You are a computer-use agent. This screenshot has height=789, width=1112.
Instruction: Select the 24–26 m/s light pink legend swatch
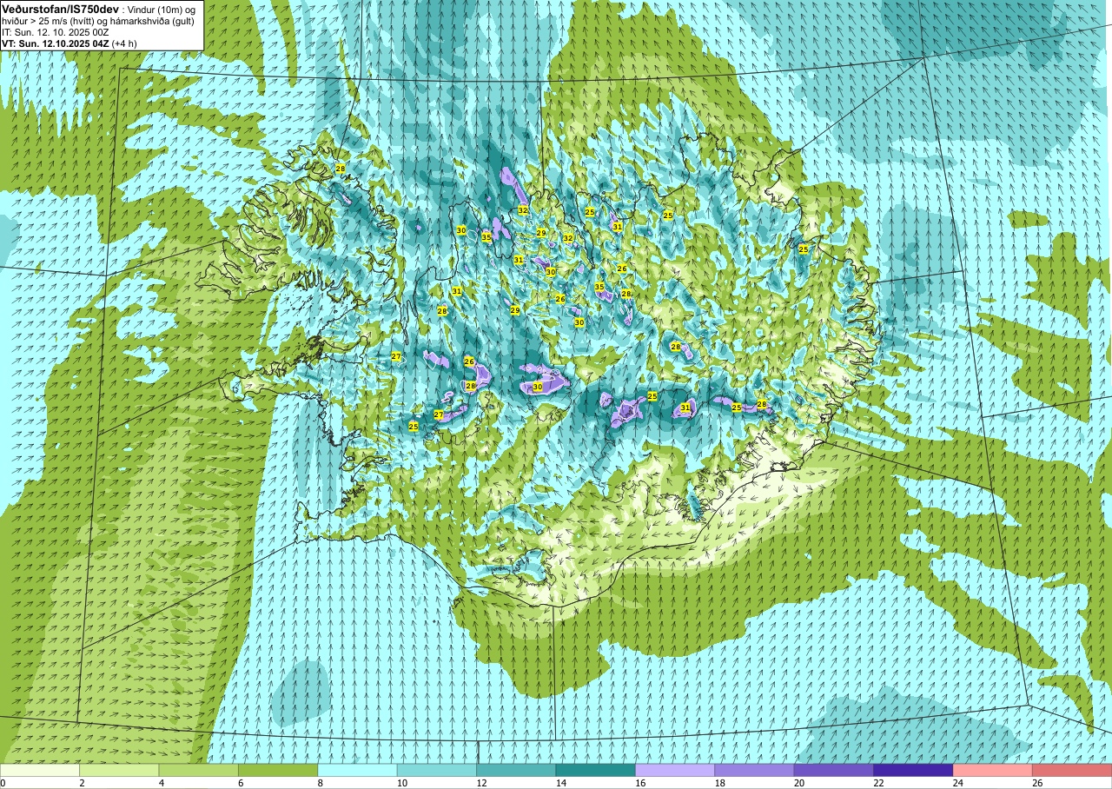[x=993, y=770]
